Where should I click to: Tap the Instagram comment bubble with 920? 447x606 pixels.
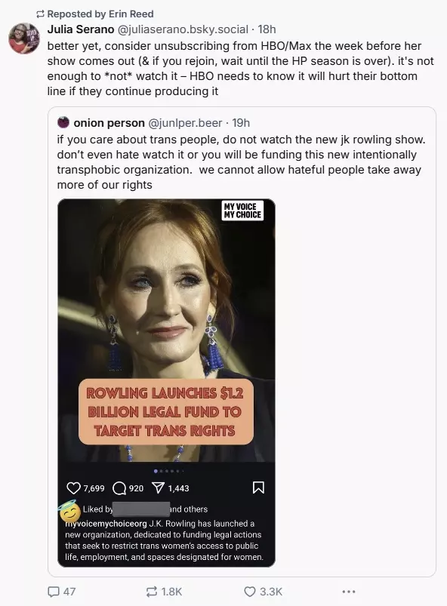pos(119,488)
